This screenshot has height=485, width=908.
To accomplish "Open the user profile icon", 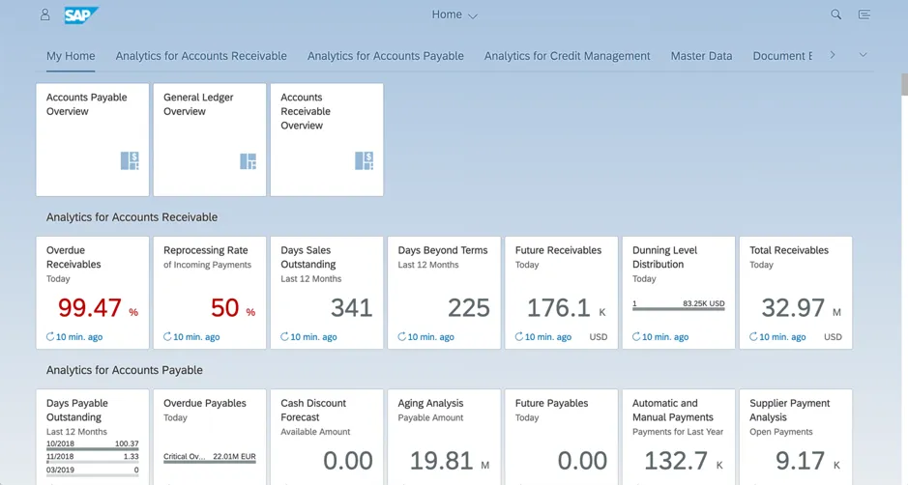I will (x=44, y=14).
